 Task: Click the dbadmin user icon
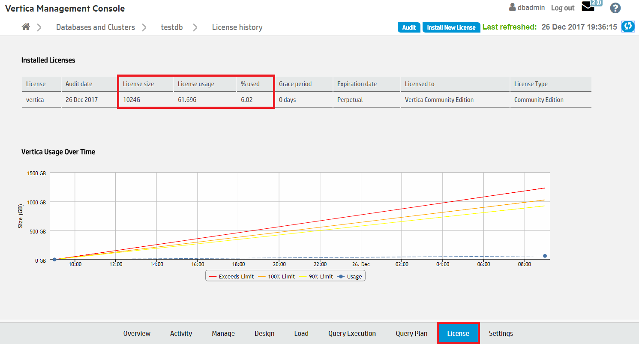[x=512, y=8]
